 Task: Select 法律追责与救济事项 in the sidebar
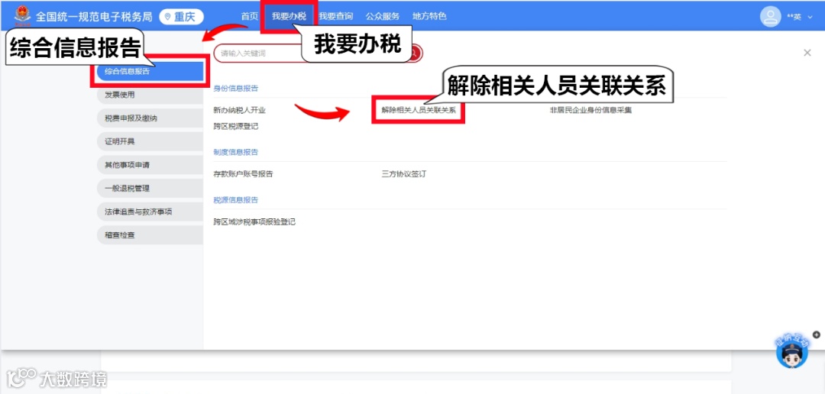point(150,212)
